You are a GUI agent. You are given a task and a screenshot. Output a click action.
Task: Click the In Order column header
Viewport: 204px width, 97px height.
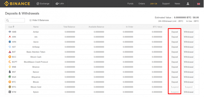click(x=129, y=27)
